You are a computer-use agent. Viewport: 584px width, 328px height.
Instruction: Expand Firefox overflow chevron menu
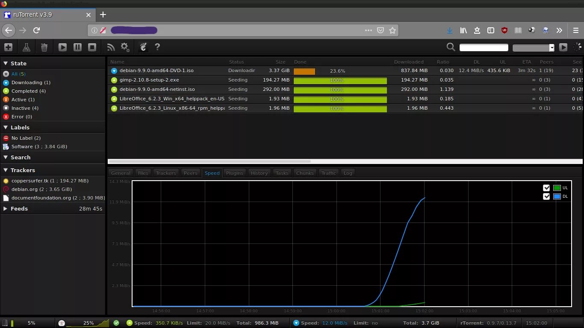[x=559, y=30]
